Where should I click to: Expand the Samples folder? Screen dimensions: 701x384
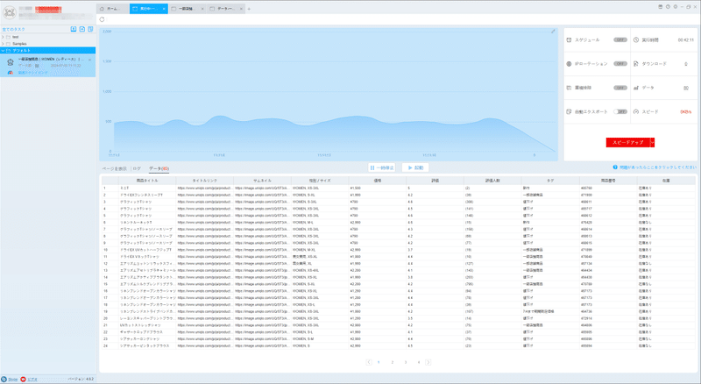coord(3,44)
